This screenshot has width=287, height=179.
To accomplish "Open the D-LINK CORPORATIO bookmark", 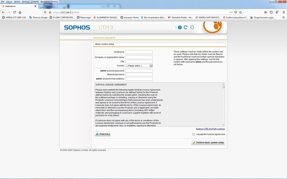I will click(x=62, y=18).
